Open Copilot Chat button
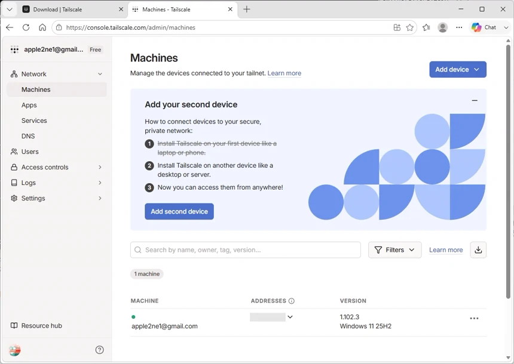Image resolution: width=514 pixels, height=364 pixels. 484,27
